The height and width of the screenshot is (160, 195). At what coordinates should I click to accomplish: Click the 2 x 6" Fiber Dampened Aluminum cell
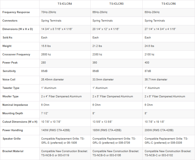pos(165,96)
